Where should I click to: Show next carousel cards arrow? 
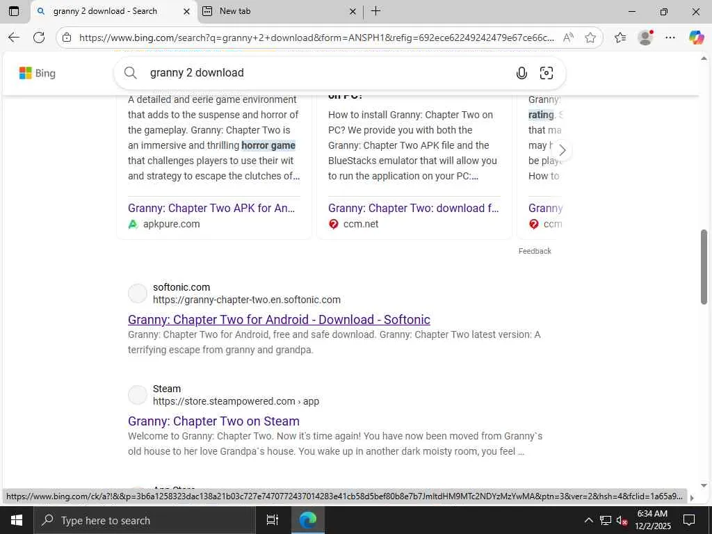click(x=562, y=150)
